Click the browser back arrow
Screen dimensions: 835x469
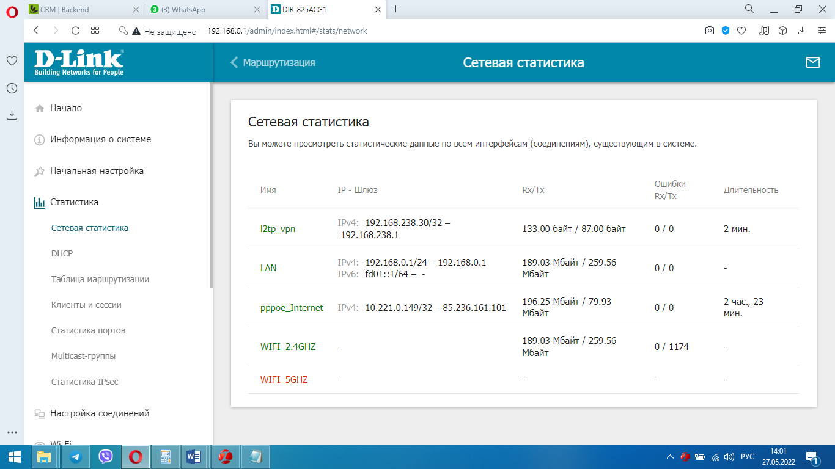pos(36,31)
